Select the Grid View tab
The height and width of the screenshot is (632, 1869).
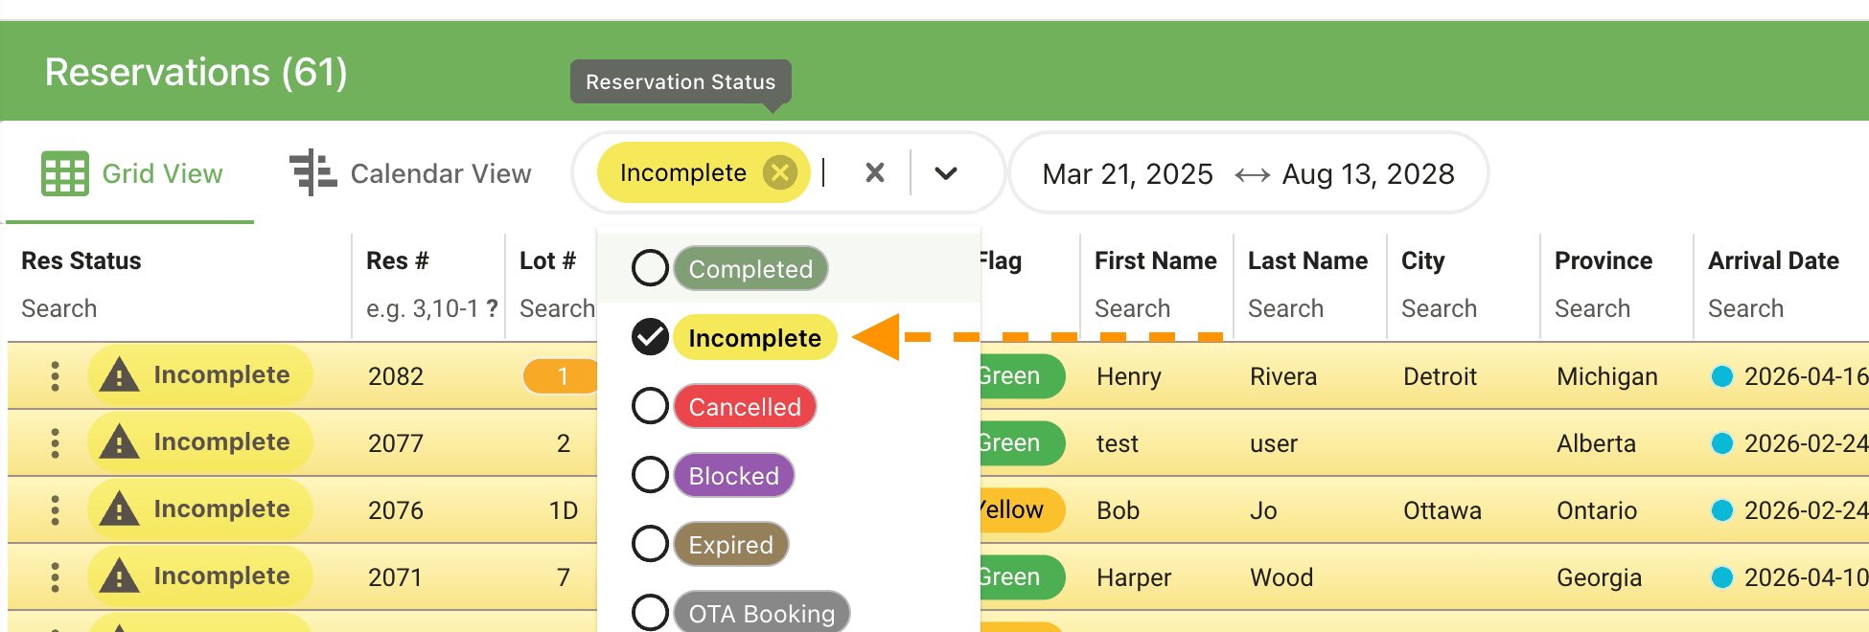point(132,173)
